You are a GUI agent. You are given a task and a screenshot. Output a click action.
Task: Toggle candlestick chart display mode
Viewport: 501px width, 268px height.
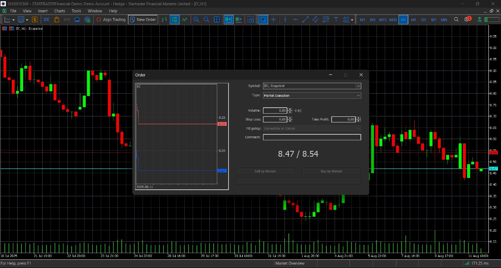(174, 20)
